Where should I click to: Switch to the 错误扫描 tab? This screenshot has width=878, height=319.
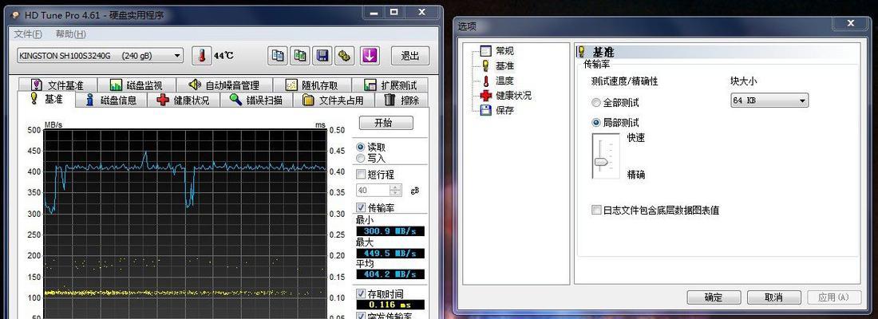(256, 100)
